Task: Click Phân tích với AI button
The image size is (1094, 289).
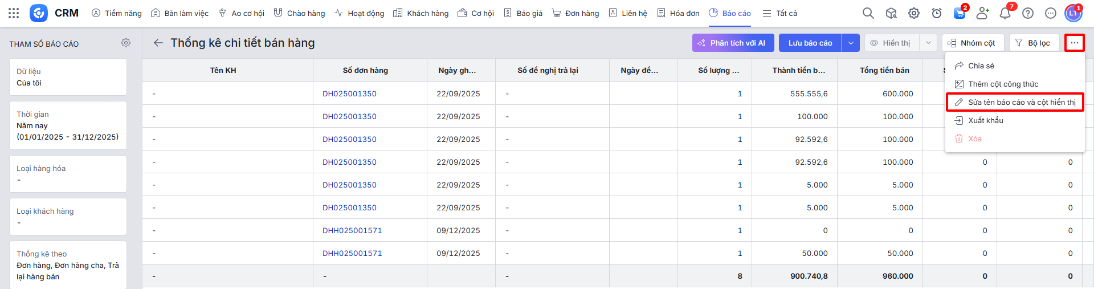Action: click(732, 43)
